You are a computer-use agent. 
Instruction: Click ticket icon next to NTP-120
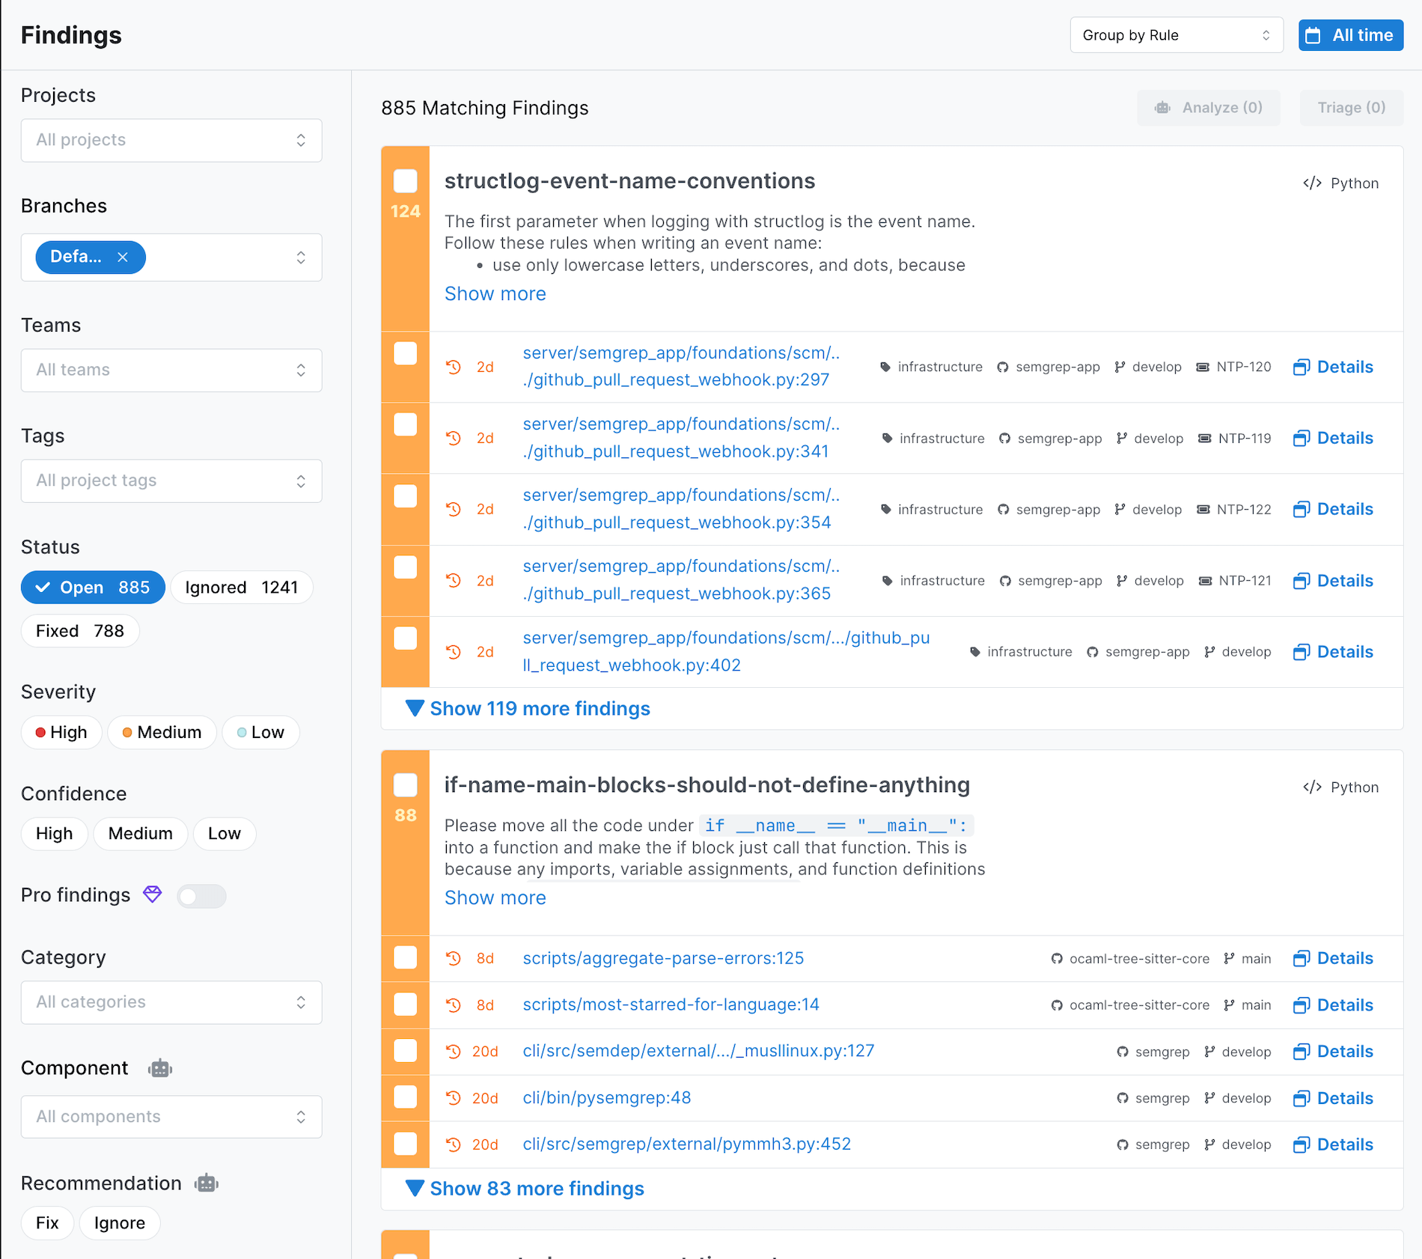[x=1203, y=367]
